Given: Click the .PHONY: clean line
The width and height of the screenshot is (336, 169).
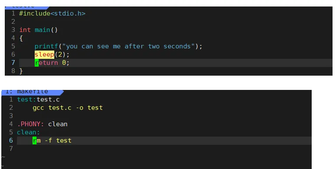Looking at the screenshot, I should 43,124.
